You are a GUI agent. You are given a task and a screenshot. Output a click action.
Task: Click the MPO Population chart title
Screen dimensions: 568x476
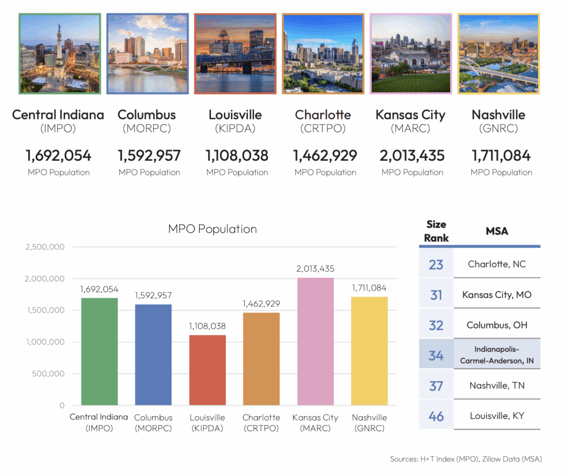(212, 229)
